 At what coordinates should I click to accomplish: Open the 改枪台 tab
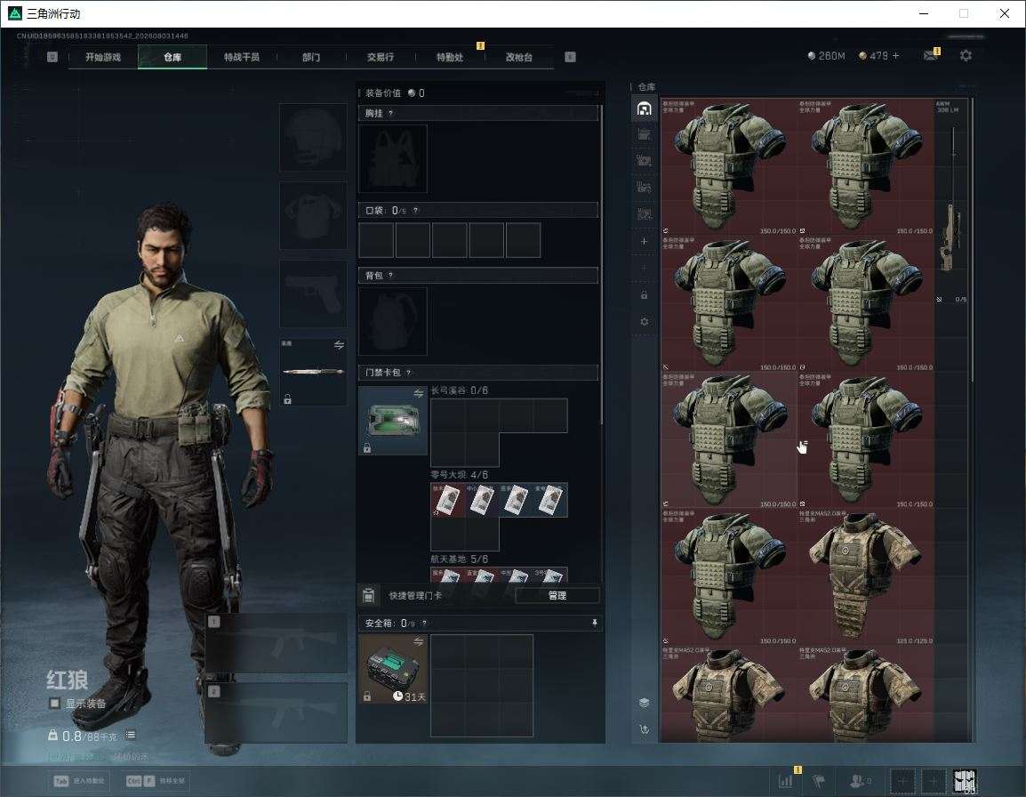tap(519, 57)
